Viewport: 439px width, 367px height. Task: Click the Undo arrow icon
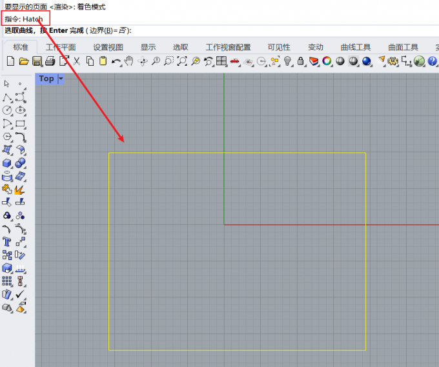tap(116, 61)
